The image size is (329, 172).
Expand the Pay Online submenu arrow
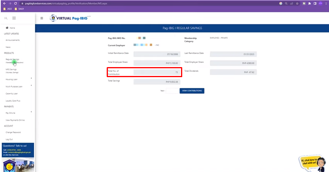click(31, 112)
